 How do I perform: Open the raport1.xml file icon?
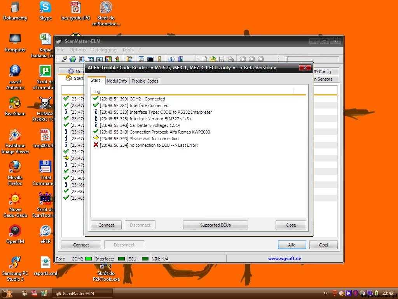45,266
